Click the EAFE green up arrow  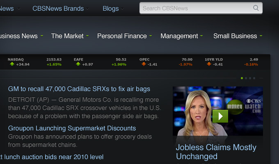coord(78,64)
